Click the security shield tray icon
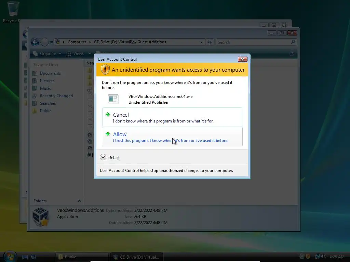 (x=308, y=257)
